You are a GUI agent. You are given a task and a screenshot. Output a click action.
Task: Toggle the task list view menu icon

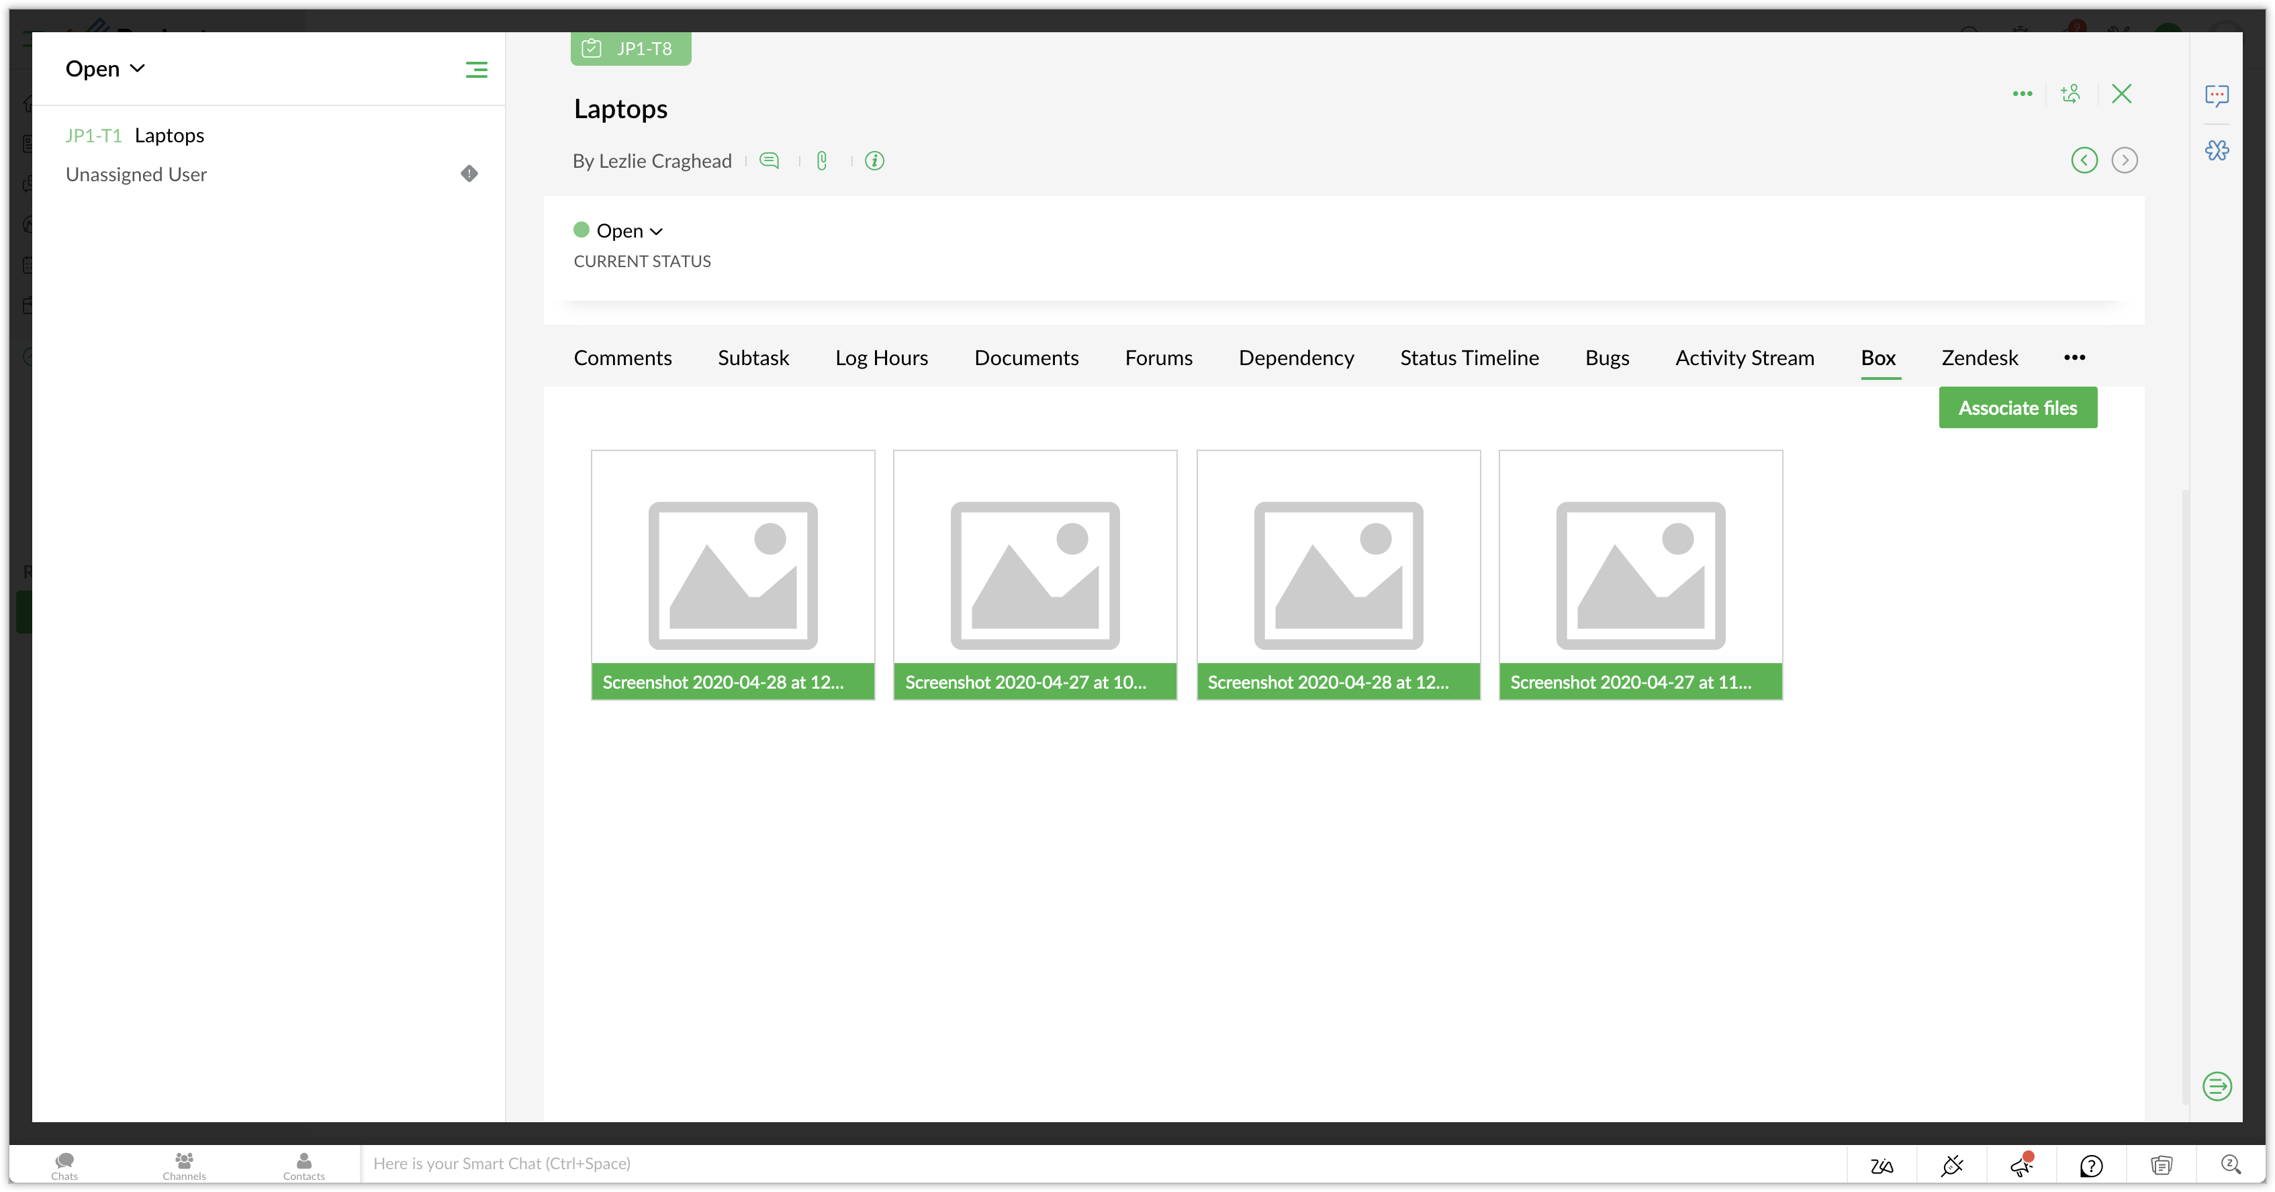[476, 70]
